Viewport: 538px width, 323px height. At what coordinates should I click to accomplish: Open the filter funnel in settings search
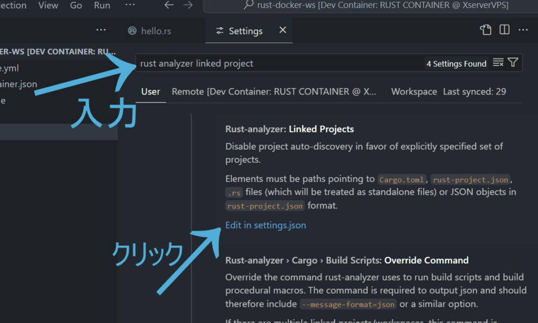[x=513, y=63]
